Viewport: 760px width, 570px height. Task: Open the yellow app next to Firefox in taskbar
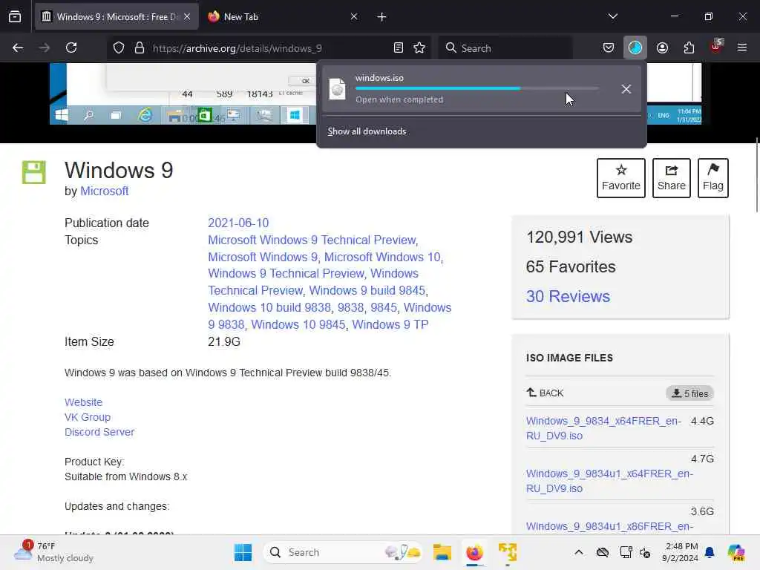coord(508,552)
